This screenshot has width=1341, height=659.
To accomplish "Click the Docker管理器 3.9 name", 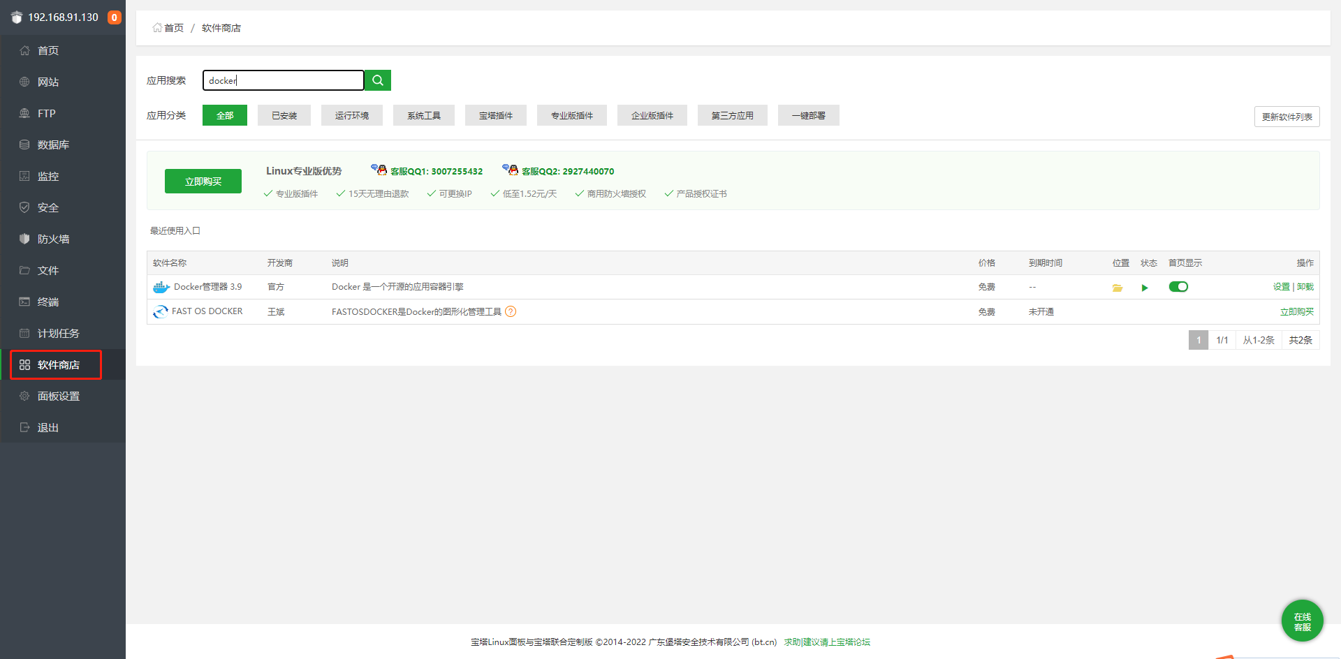I will pos(208,287).
